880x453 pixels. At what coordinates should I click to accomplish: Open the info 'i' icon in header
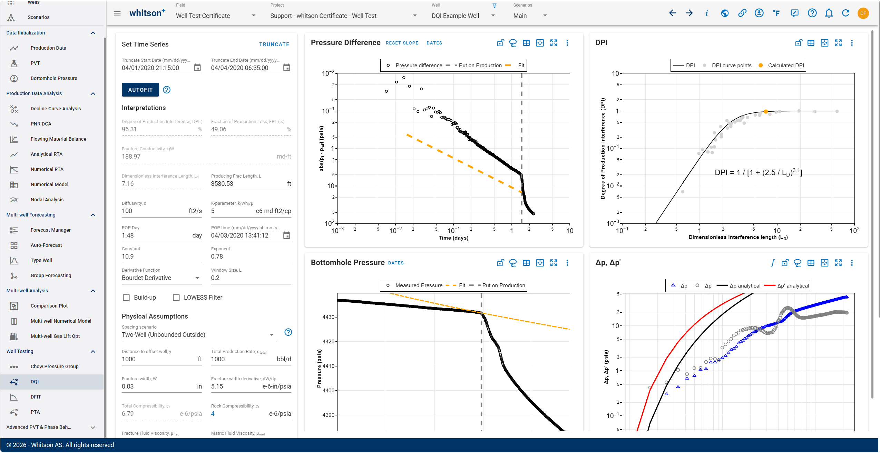pos(707,13)
